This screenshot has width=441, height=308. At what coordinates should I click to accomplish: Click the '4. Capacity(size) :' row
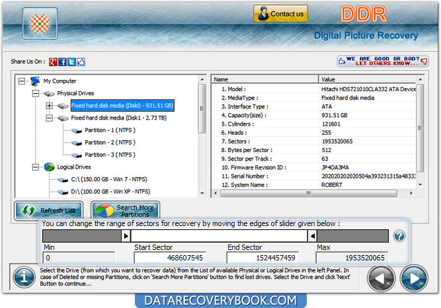pyautogui.click(x=313, y=115)
